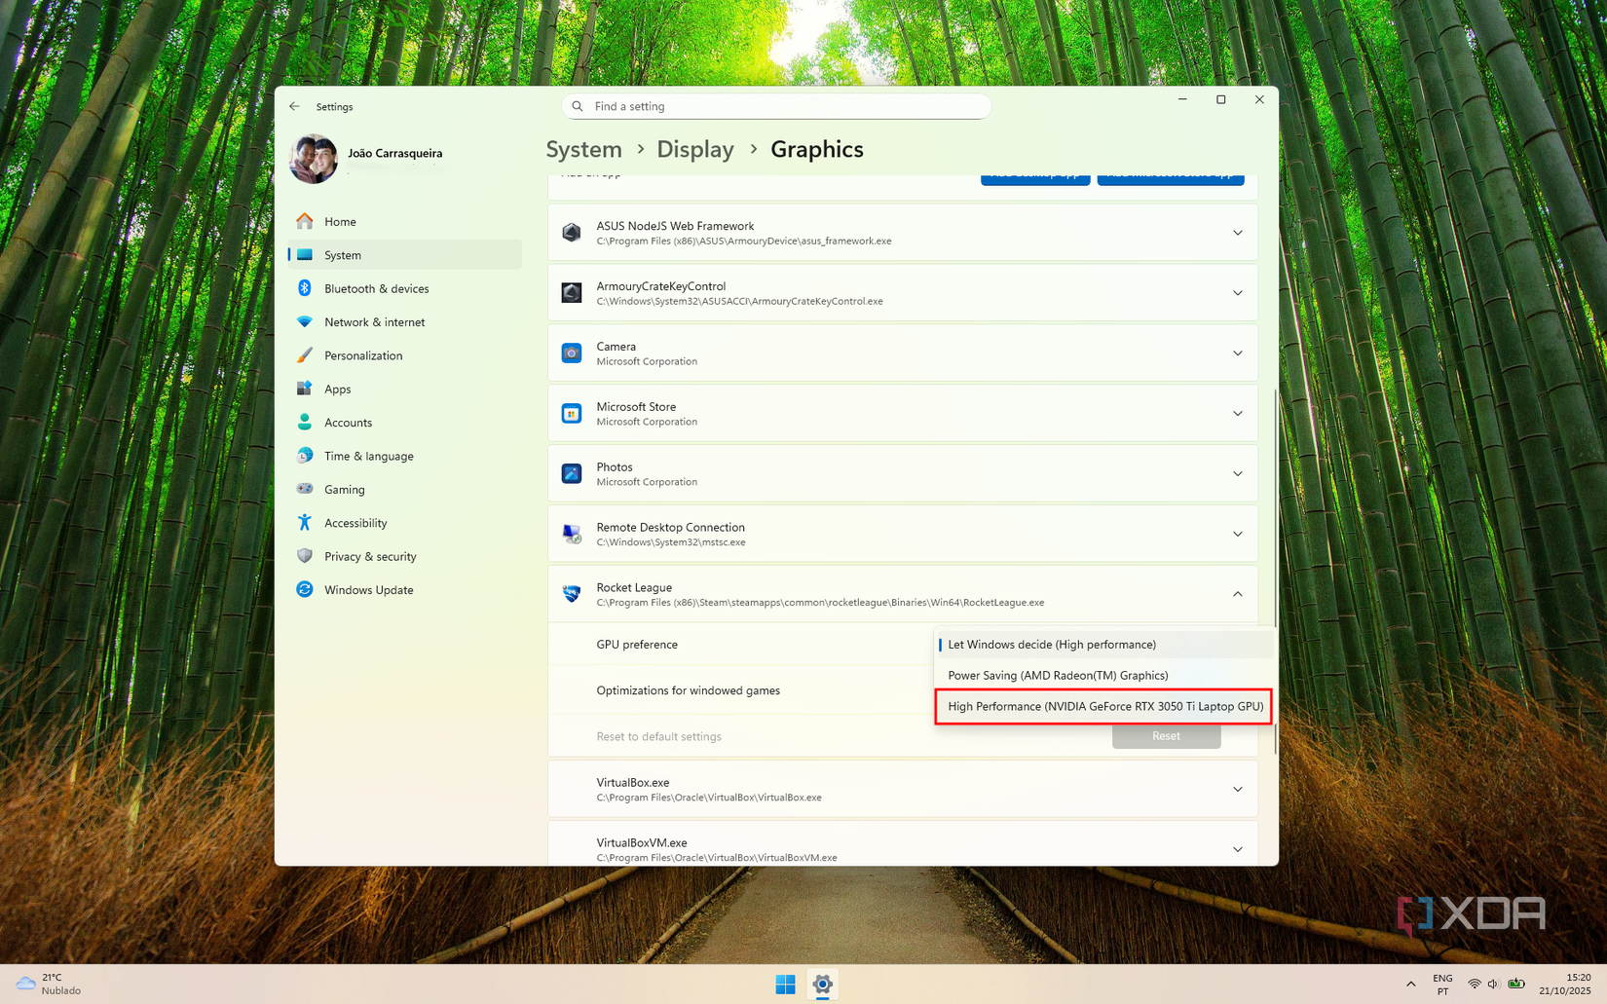Image resolution: width=1607 pixels, height=1004 pixels.
Task: Click João Carrasqueira's profile avatar
Action: (x=313, y=158)
